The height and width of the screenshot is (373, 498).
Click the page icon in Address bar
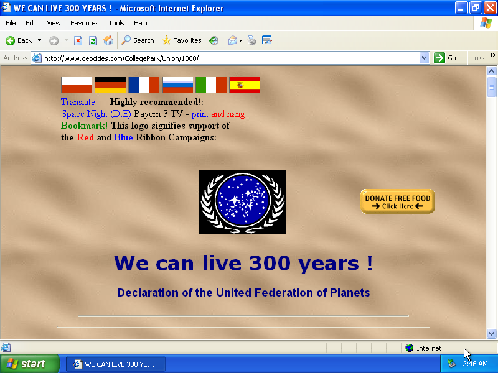click(x=37, y=58)
